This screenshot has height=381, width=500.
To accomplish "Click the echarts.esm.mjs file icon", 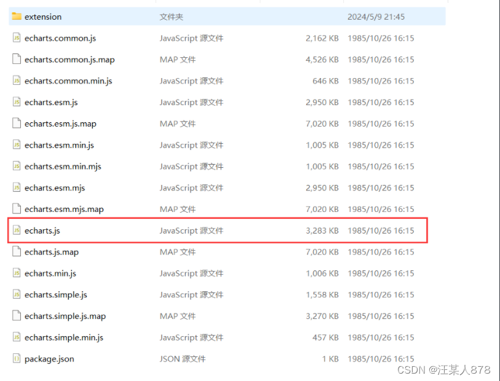I will coord(16,187).
